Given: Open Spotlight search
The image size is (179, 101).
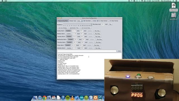Looking at the screenshot, I should 173,1.
